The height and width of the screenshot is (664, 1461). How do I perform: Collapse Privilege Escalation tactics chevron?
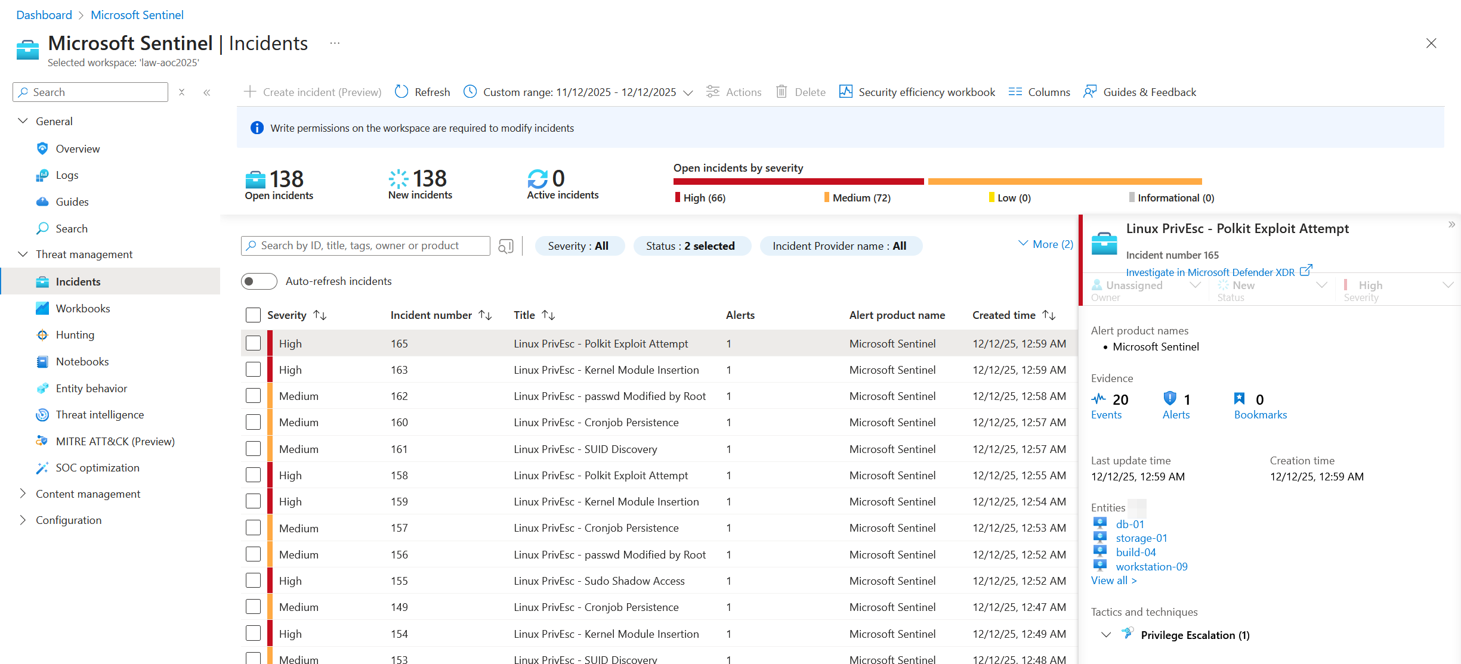tap(1105, 635)
